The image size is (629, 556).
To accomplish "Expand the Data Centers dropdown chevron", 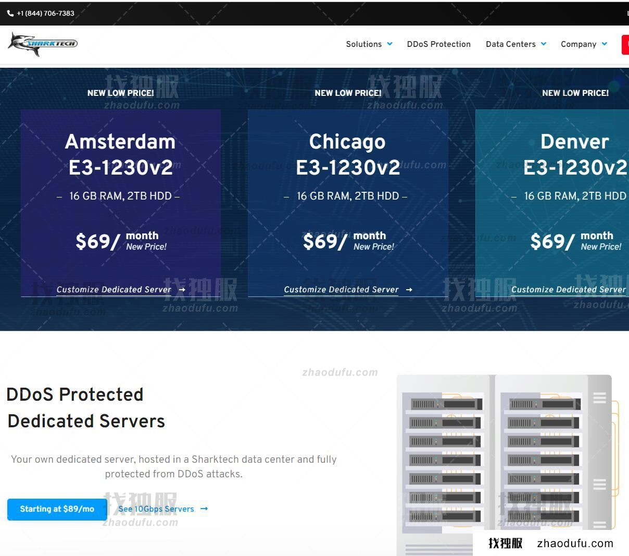I will point(544,44).
